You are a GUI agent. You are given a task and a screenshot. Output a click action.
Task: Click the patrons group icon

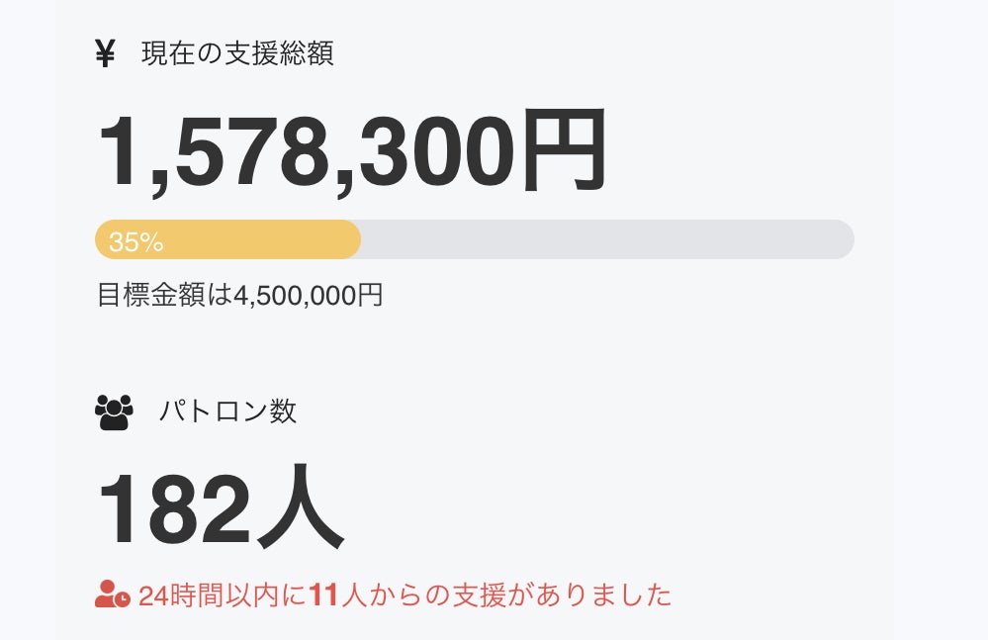[114, 411]
